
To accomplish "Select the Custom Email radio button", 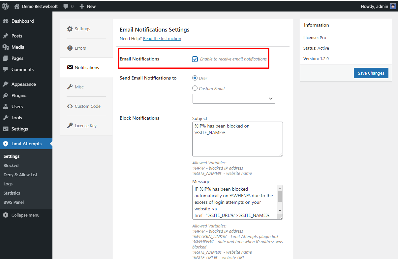I will click(195, 88).
